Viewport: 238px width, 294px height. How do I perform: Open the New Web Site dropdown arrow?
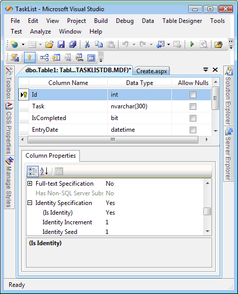(x=23, y=45)
